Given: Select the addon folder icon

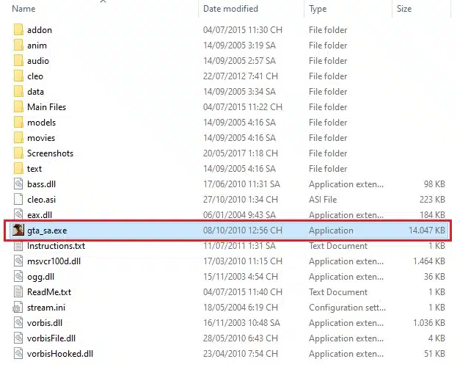Looking at the screenshot, I should click(x=18, y=30).
